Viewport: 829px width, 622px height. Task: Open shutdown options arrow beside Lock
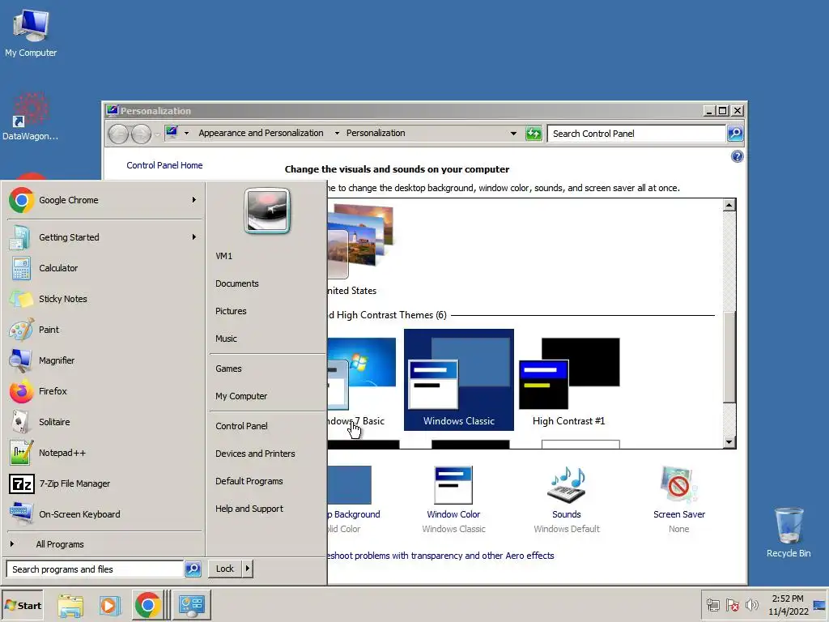(247, 569)
